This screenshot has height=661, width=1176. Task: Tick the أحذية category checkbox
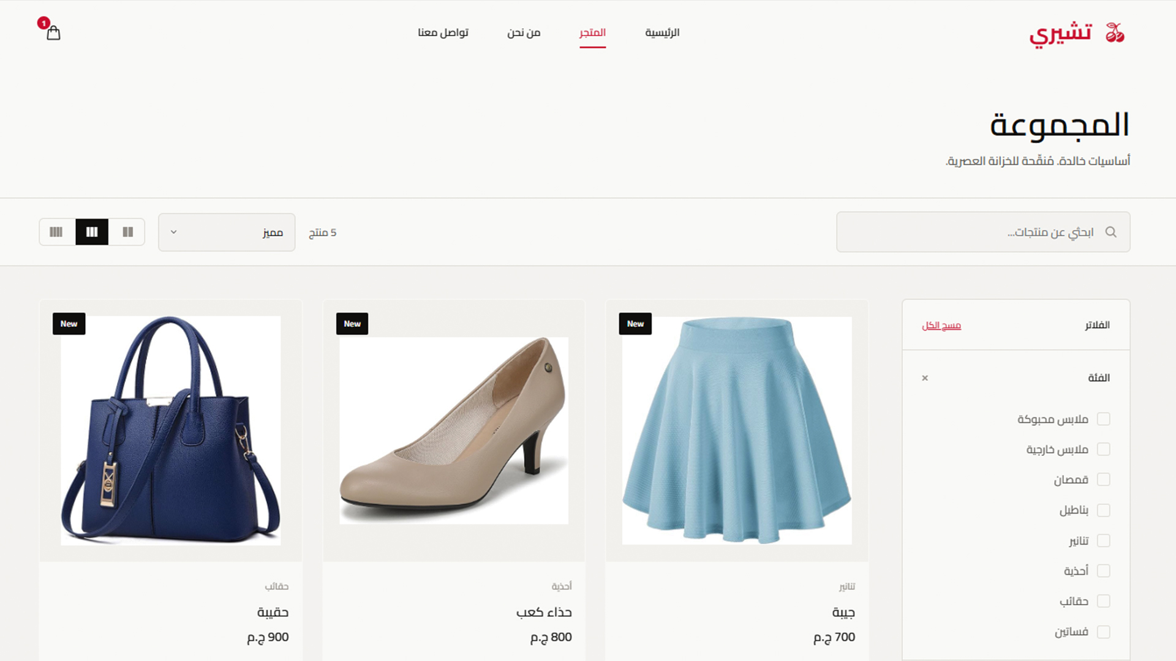[x=1103, y=571]
